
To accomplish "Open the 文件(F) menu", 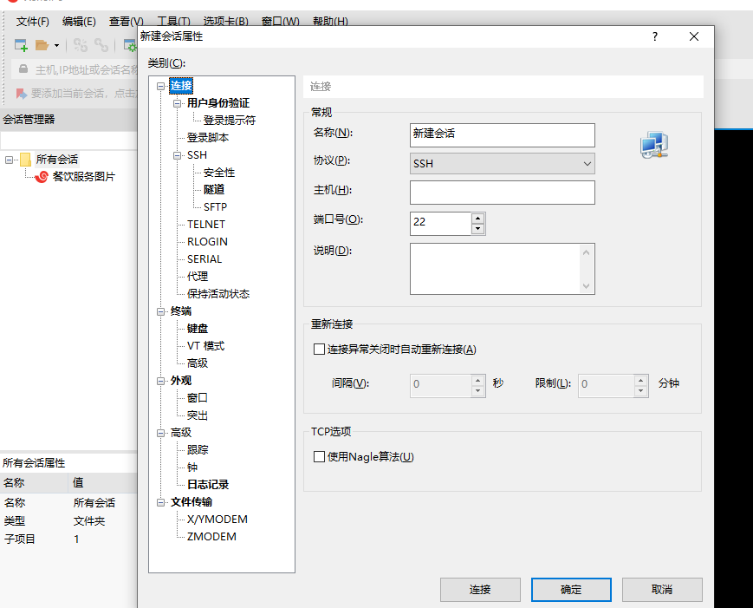I will [33, 22].
